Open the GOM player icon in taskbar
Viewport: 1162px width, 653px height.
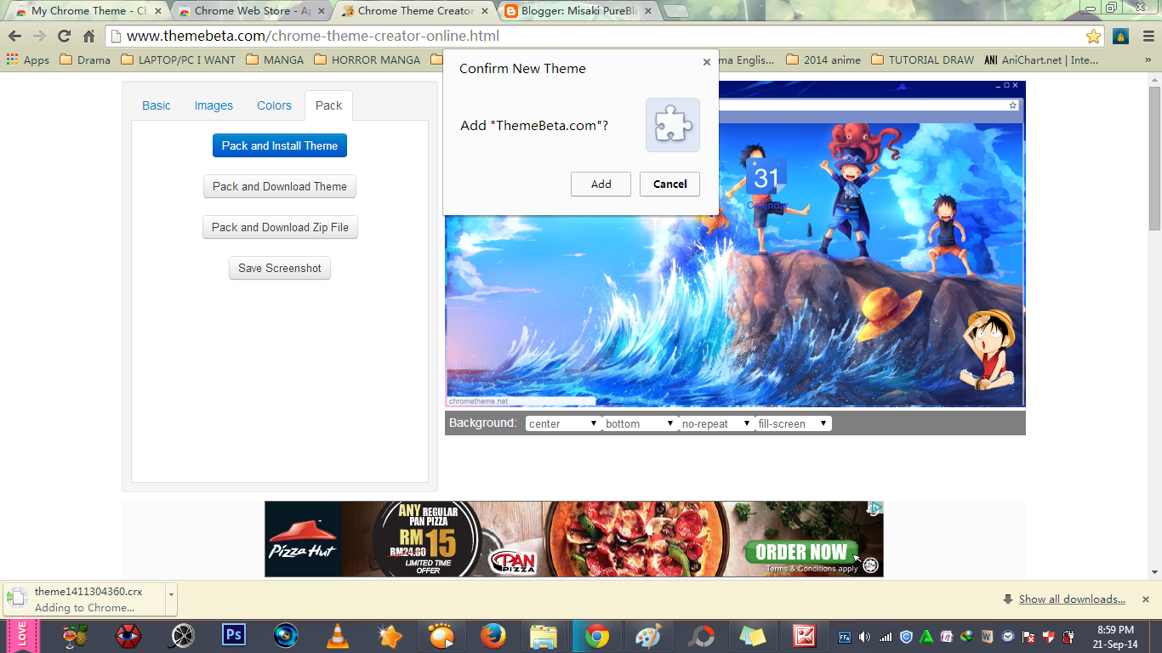pos(441,636)
